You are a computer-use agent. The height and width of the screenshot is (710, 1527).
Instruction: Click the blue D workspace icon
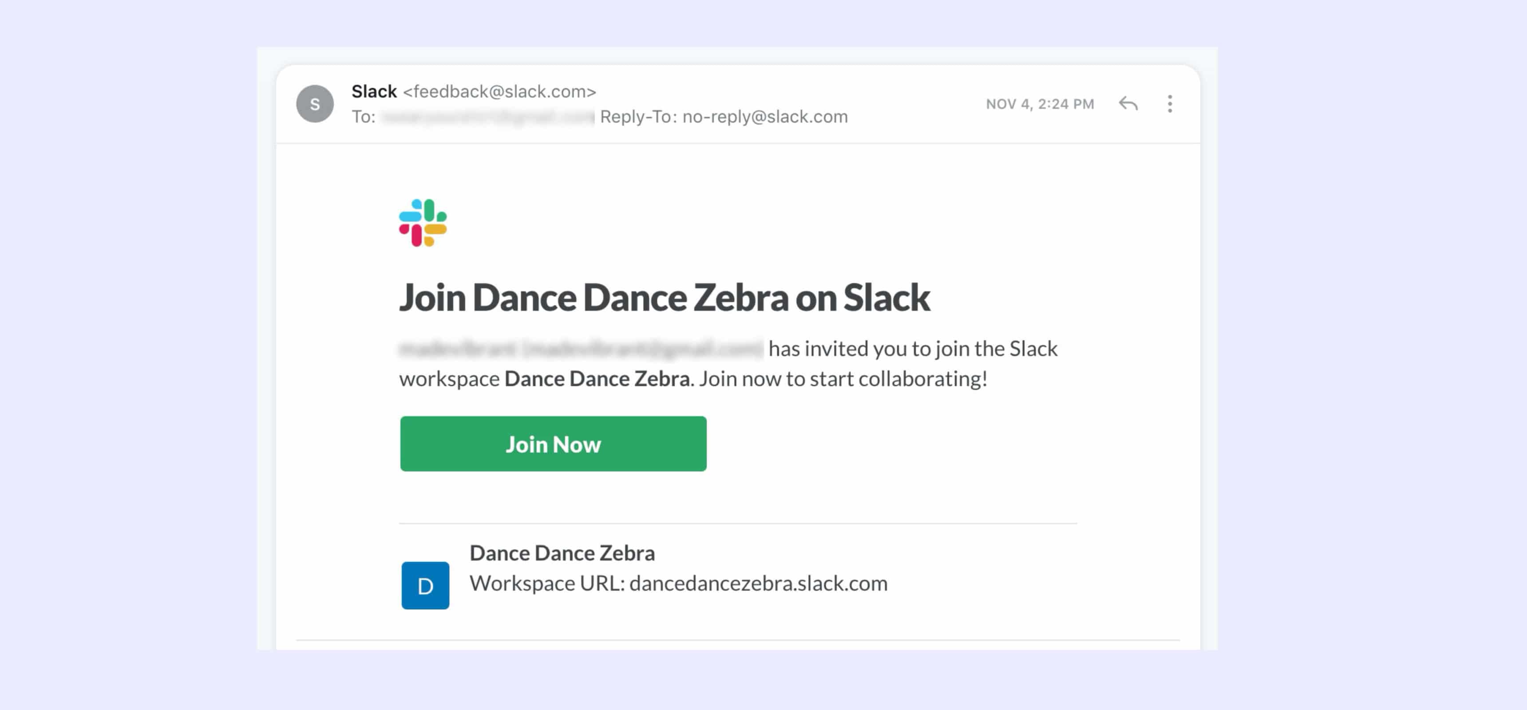[x=425, y=585]
